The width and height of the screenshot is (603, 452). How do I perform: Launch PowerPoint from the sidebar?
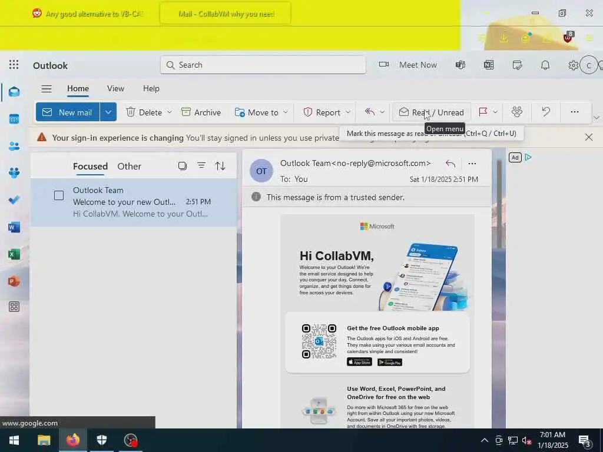coord(14,281)
